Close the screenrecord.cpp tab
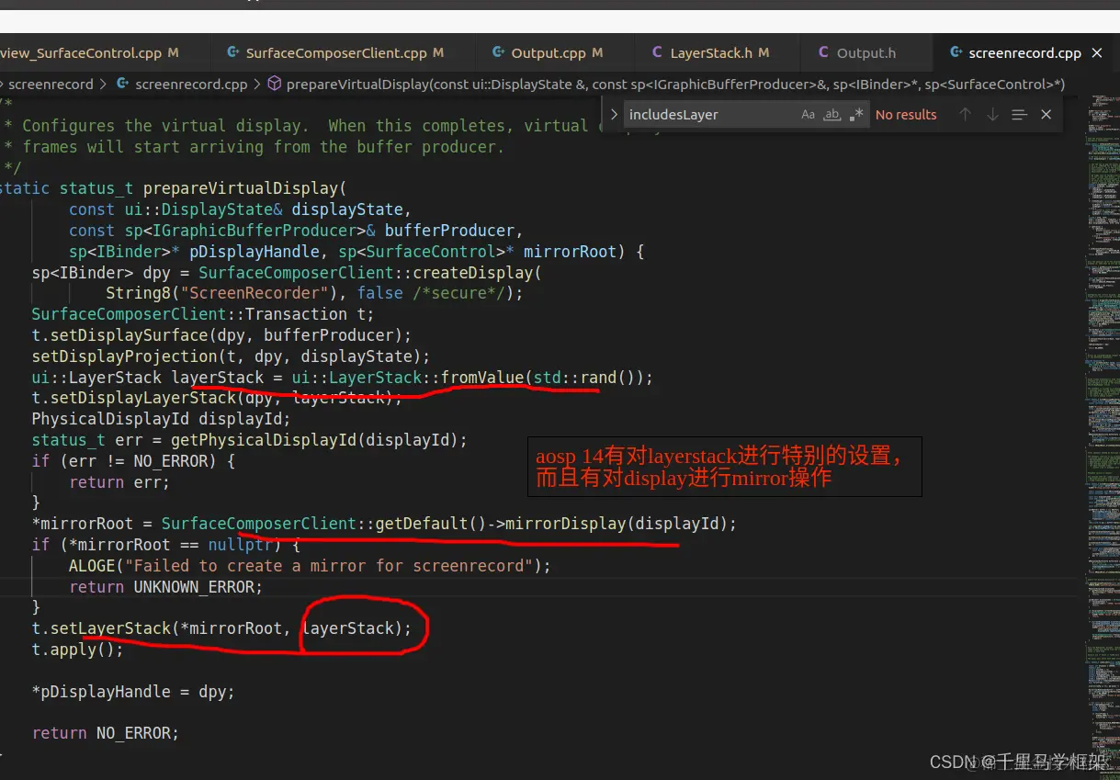 [x=1096, y=53]
